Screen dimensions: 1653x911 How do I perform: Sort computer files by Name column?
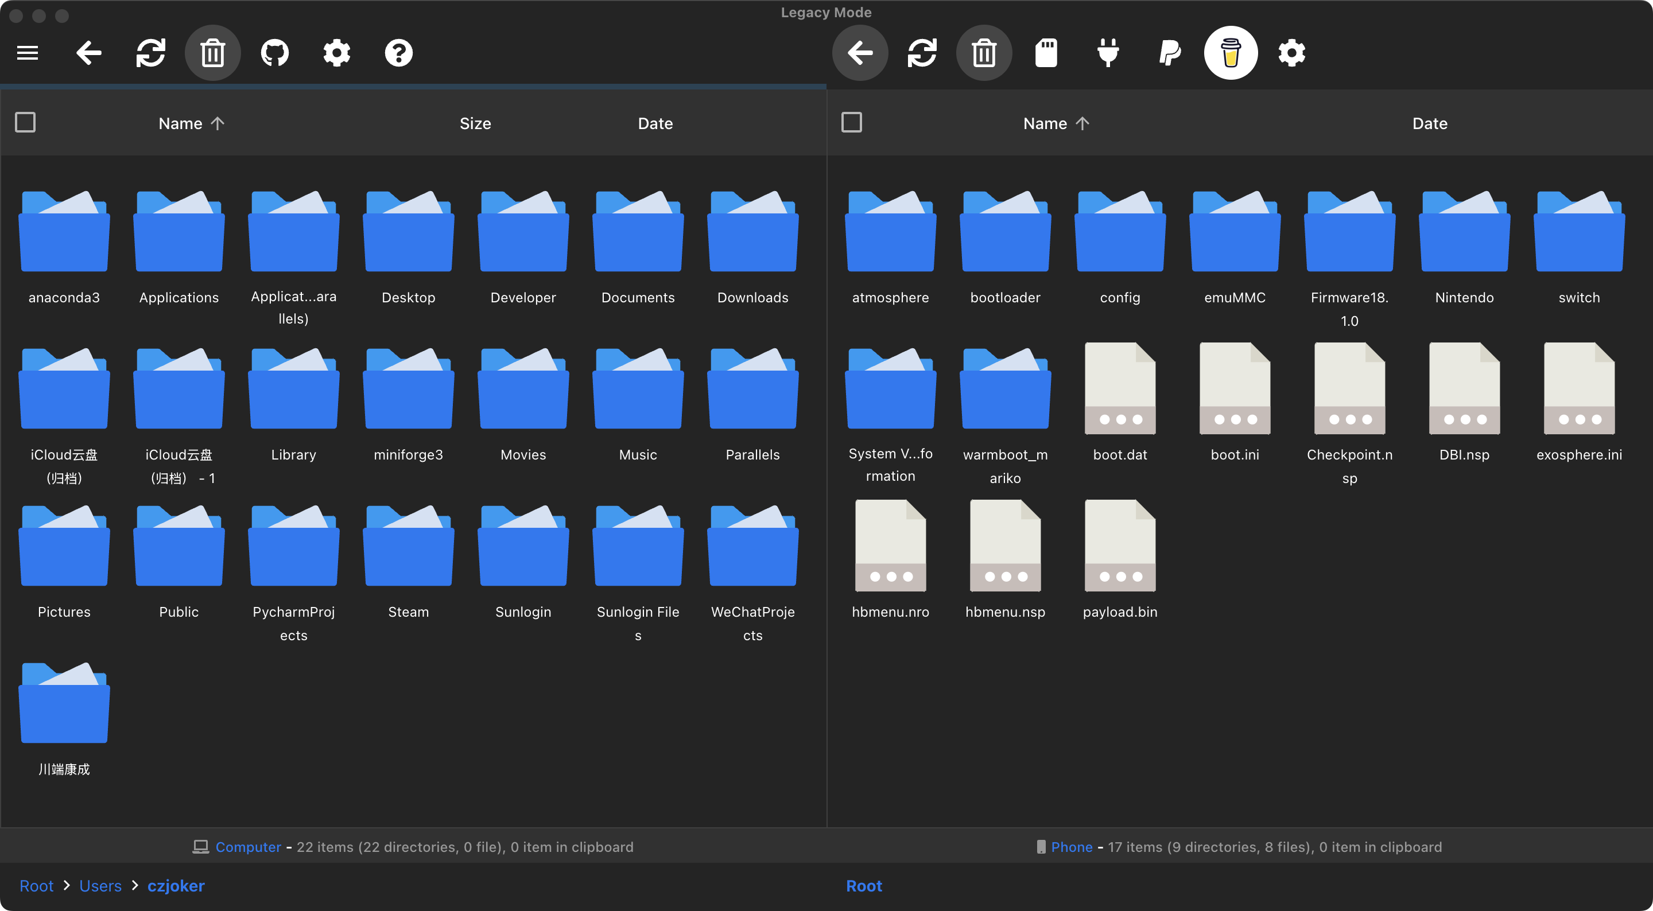click(181, 123)
